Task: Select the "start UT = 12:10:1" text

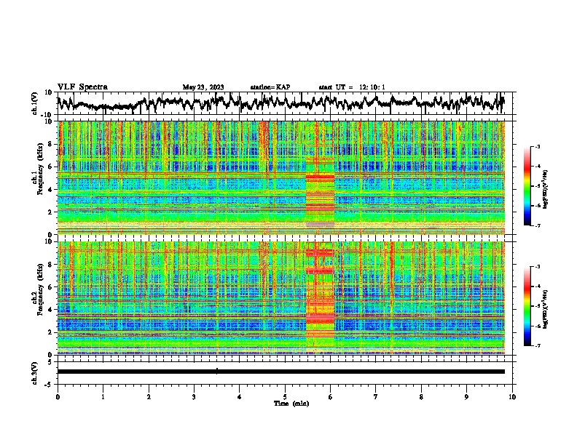Action: pyautogui.click(x=352, y=87)
